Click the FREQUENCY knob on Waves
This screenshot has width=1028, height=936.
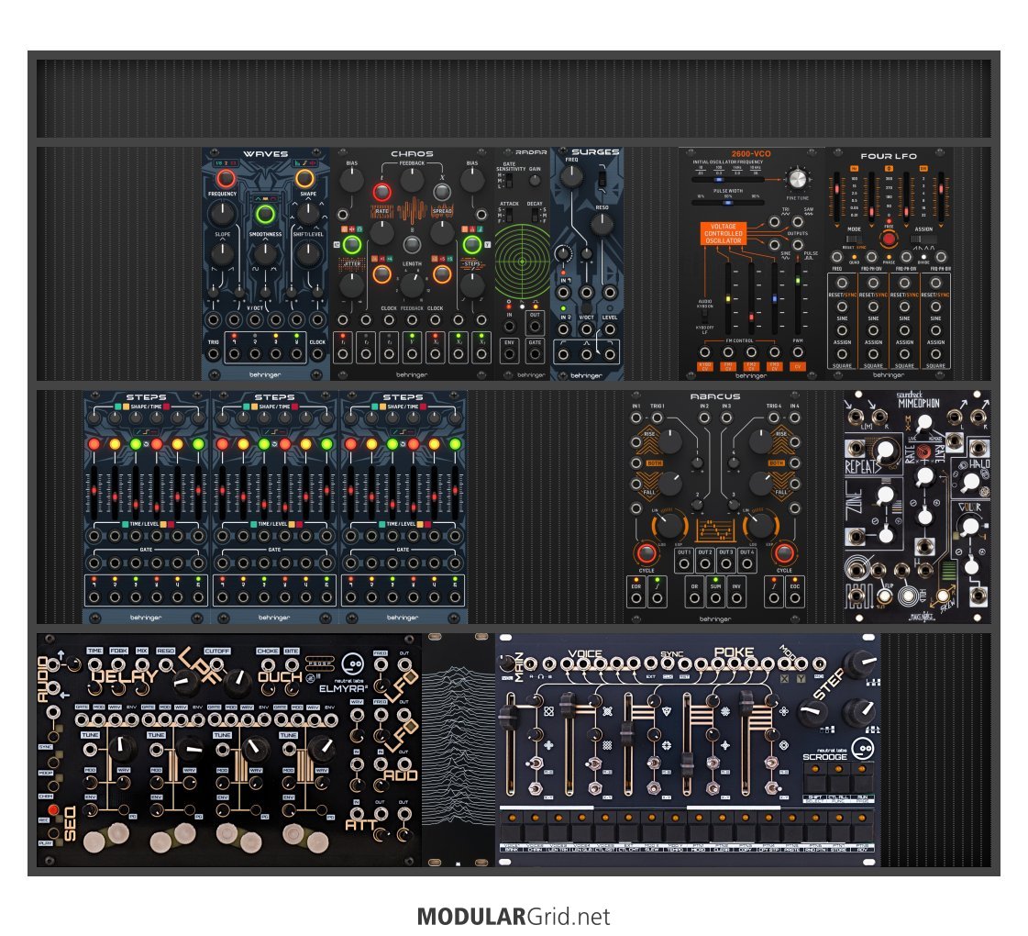(x=222, y=214)
